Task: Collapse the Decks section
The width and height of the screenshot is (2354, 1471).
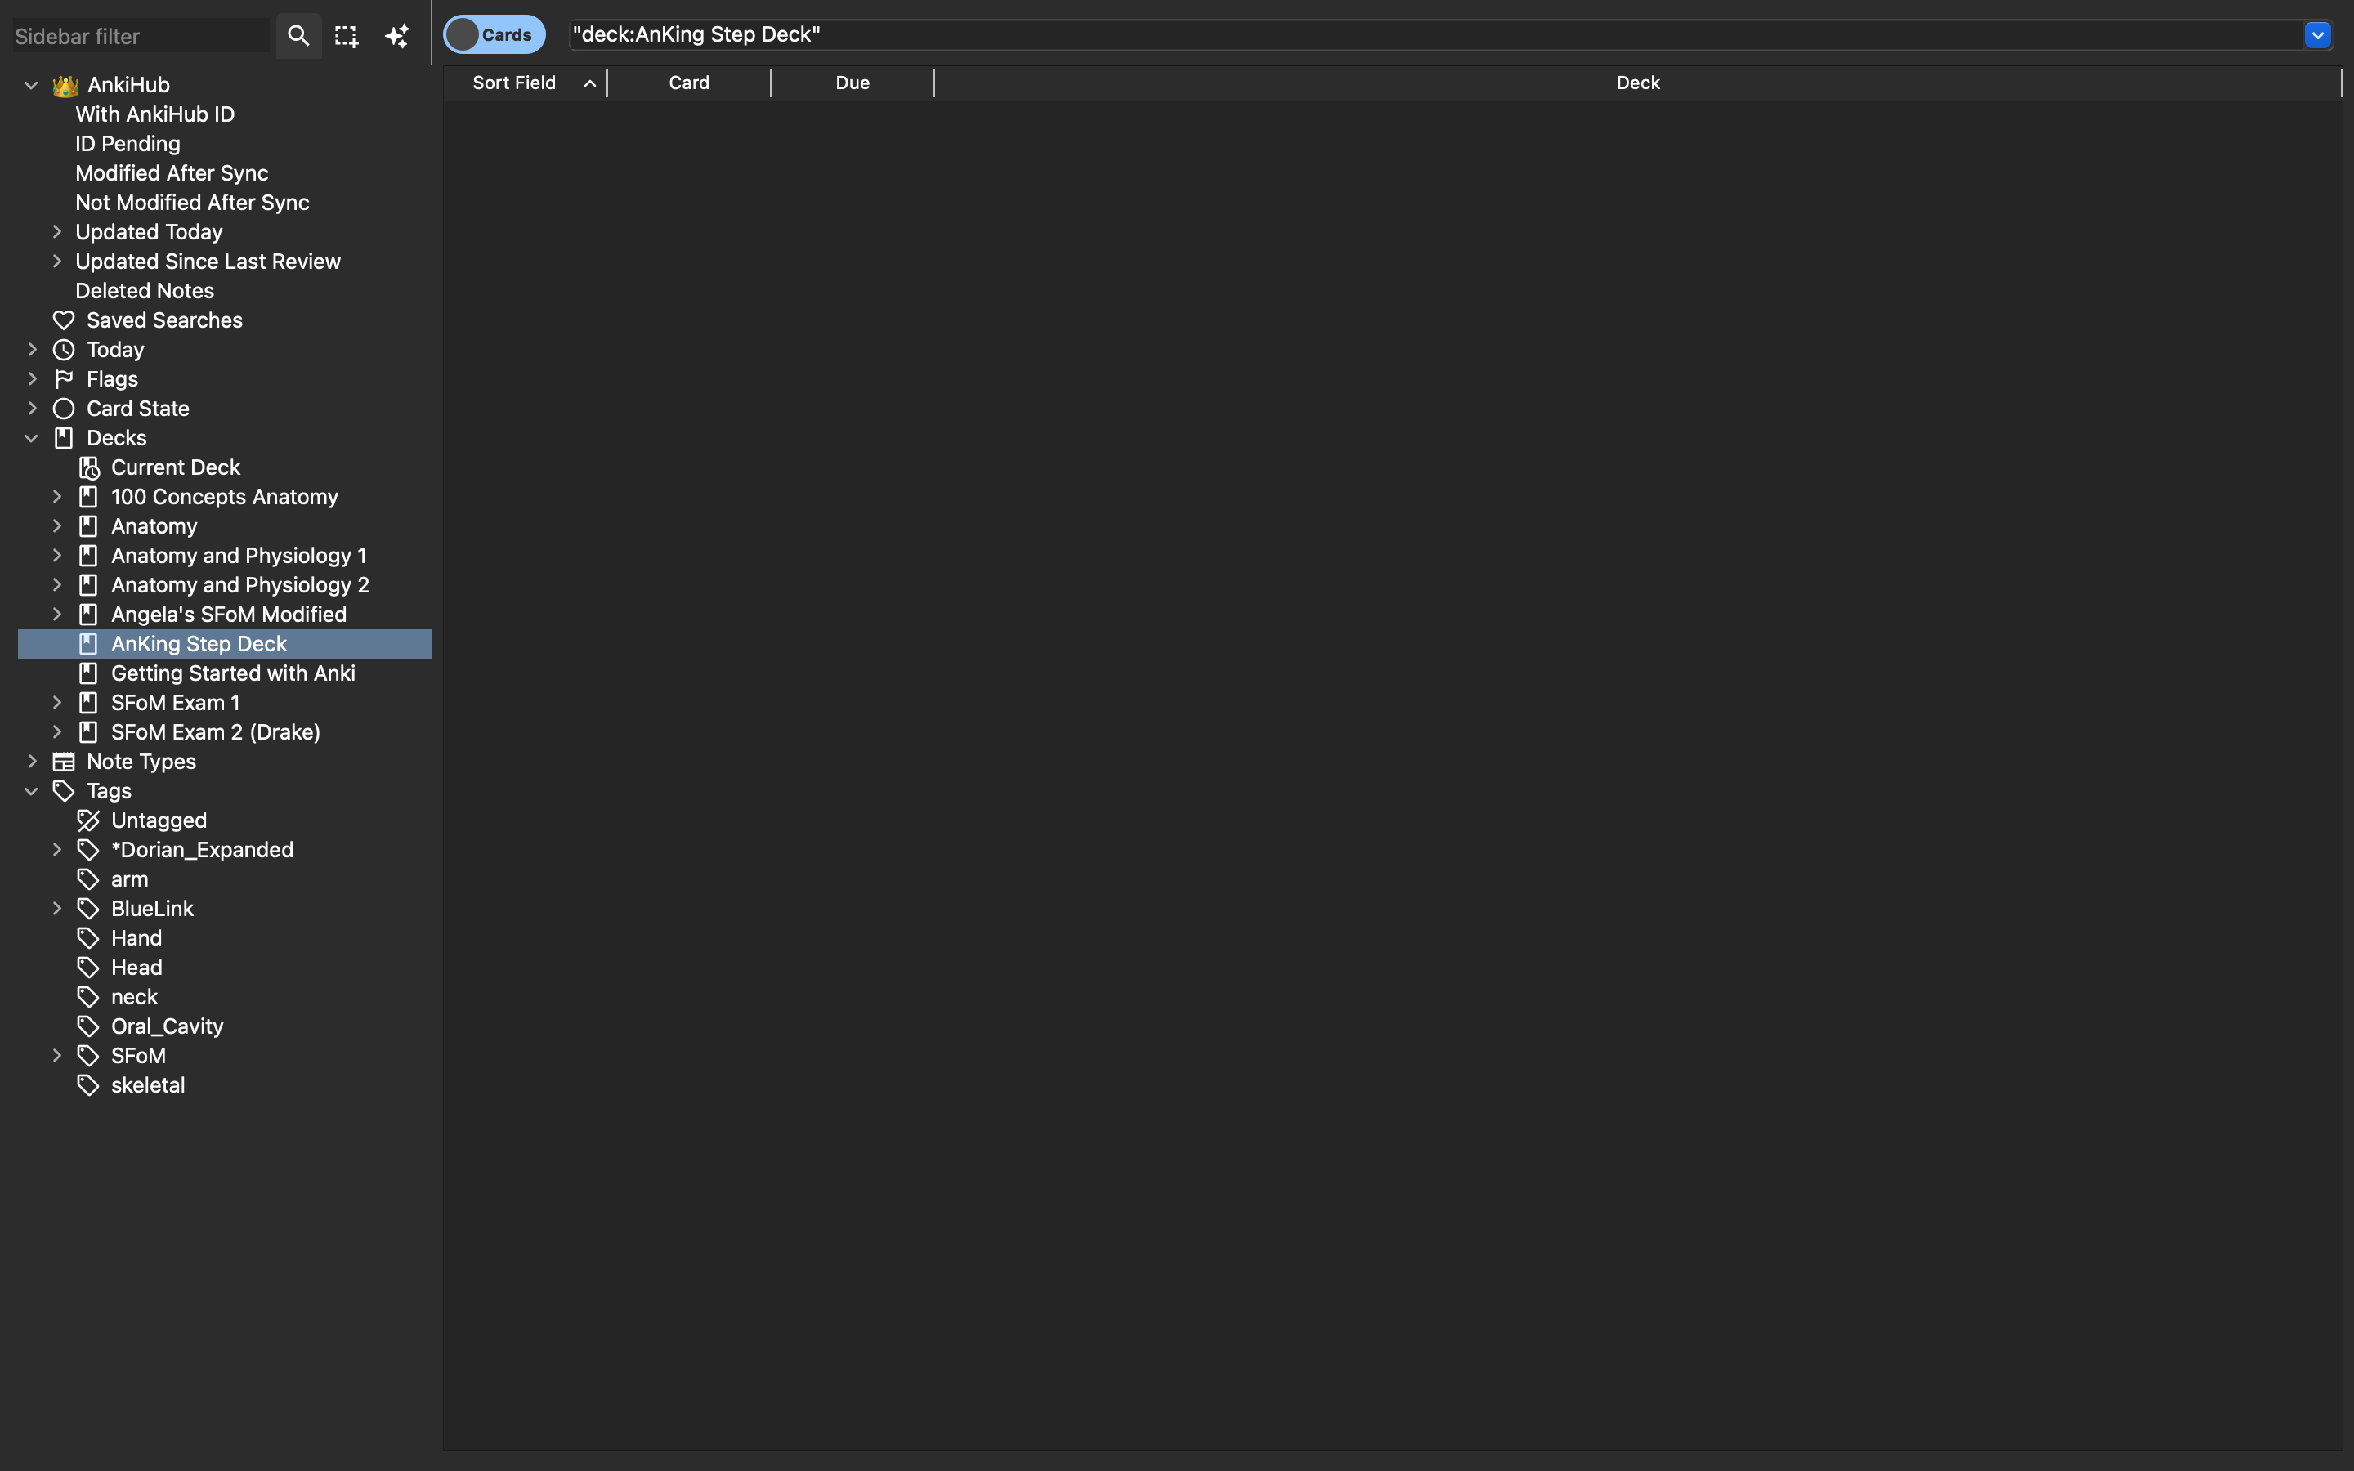Action: tap(31, 439)
